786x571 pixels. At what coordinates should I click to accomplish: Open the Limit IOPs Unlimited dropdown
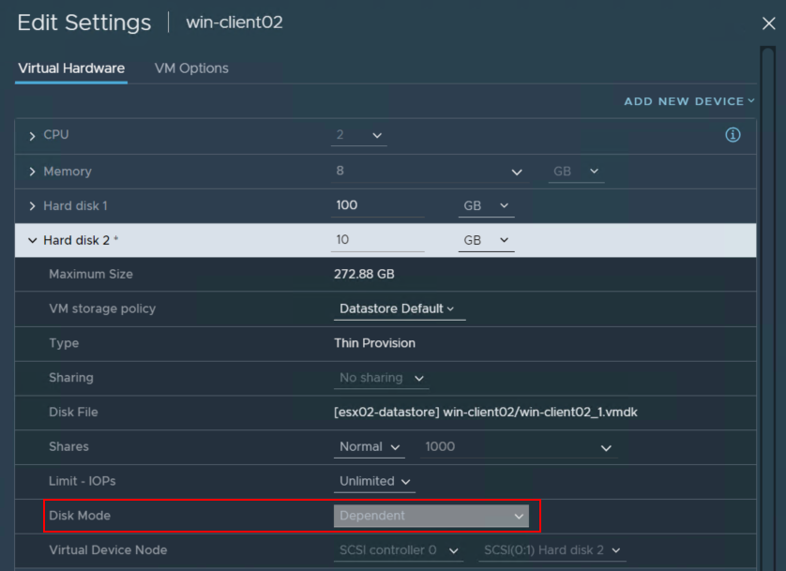(x=375, y=481)
